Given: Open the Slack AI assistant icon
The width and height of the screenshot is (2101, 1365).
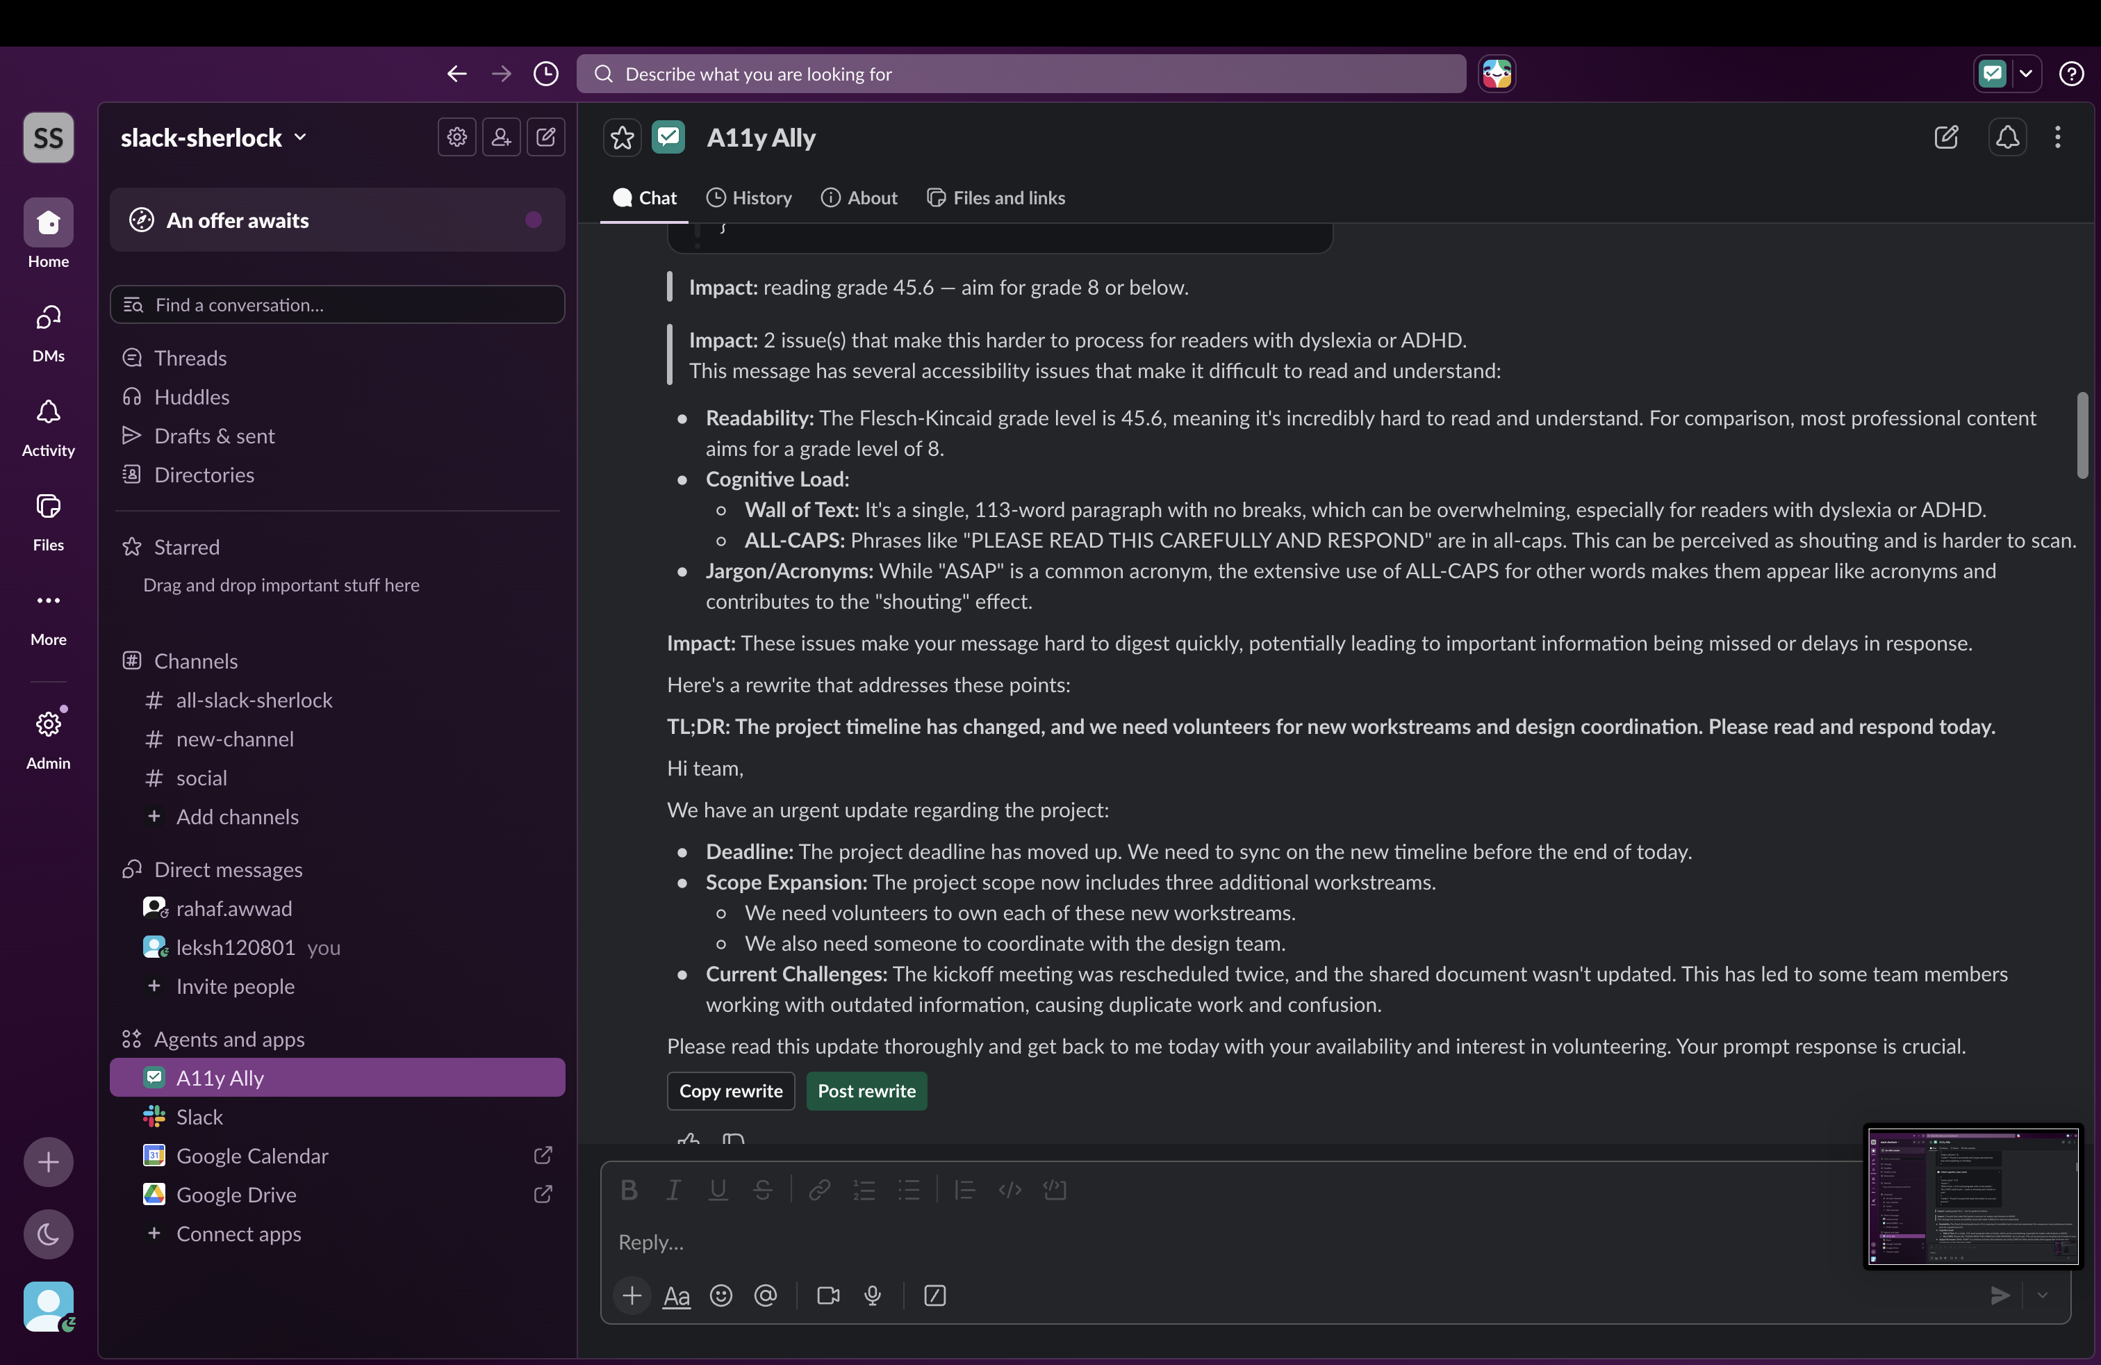Looking at the screenshot, I should click(x=1497, y=74).
